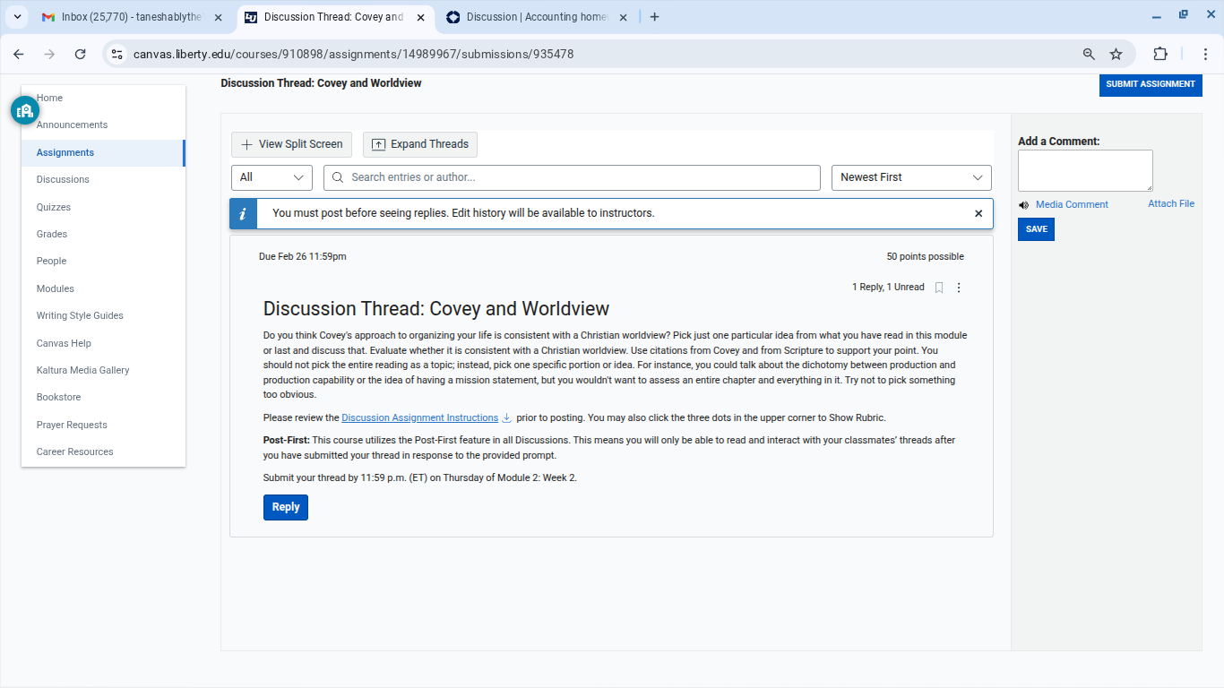Click the Search entries or author field

point(572,177)
